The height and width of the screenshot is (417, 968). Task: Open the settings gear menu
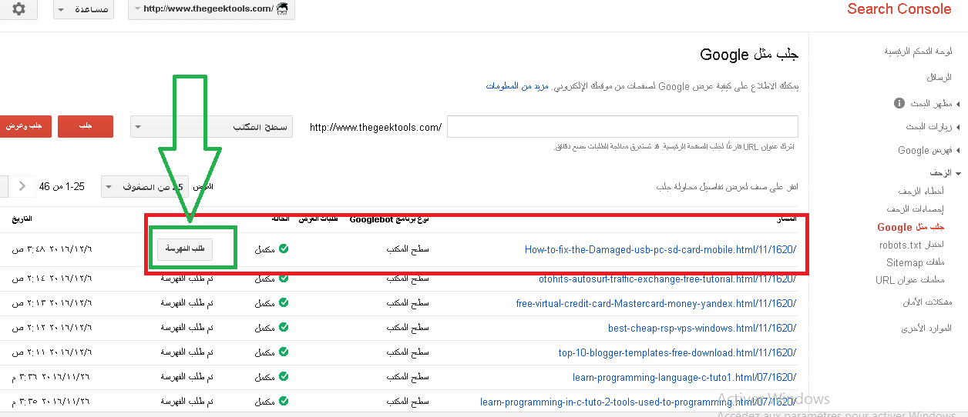click(x=18, y=9)
